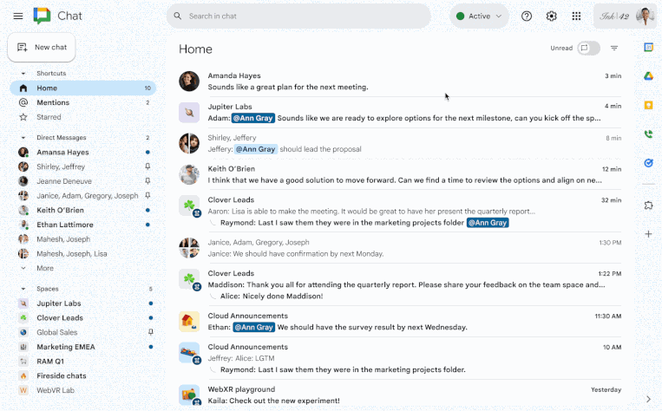Open the Active status dropdown
The width and height of the screenshot is (662, 411).
[x=479, y=16]
